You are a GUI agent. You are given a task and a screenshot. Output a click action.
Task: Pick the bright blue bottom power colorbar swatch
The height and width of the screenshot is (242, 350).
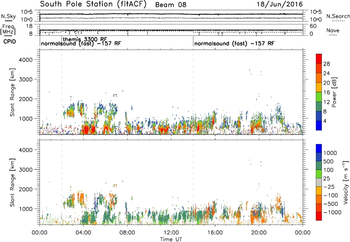coord(319,125)
